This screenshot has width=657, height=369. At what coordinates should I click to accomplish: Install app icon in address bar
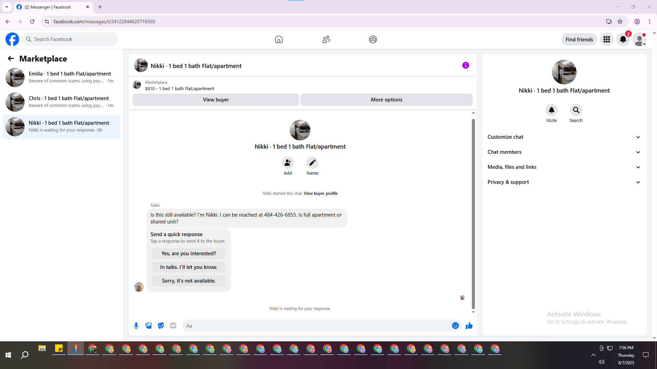609,22
